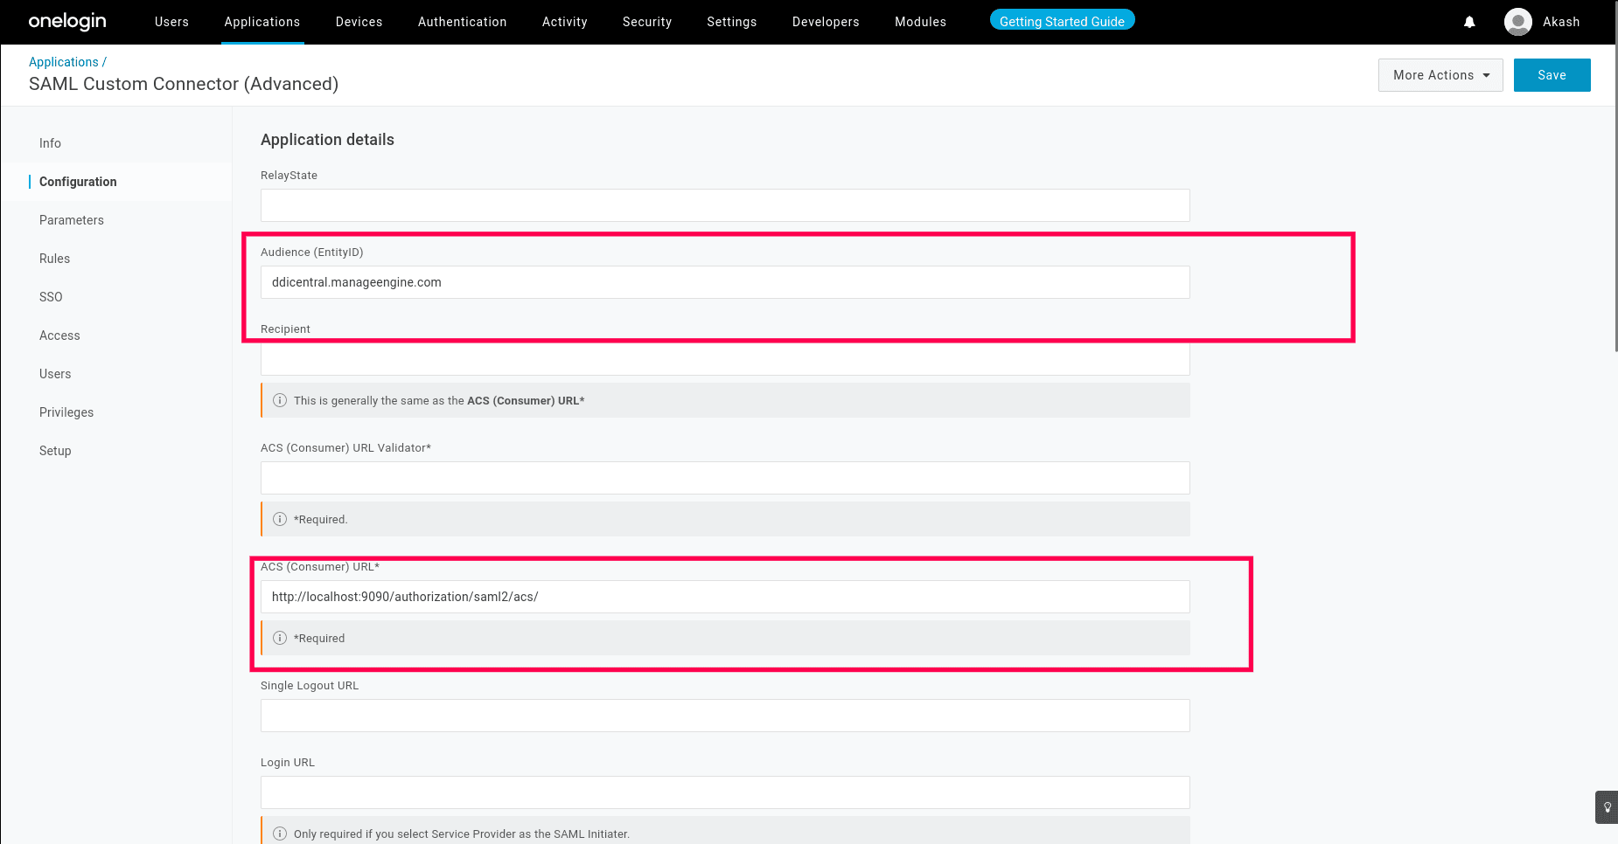This screenshot has height=844, width=1618.
Task: Click inside the RelayState field
Action: click(724, 205)
